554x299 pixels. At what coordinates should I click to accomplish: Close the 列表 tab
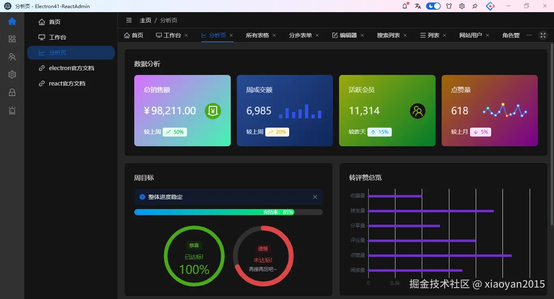[444, 35]
